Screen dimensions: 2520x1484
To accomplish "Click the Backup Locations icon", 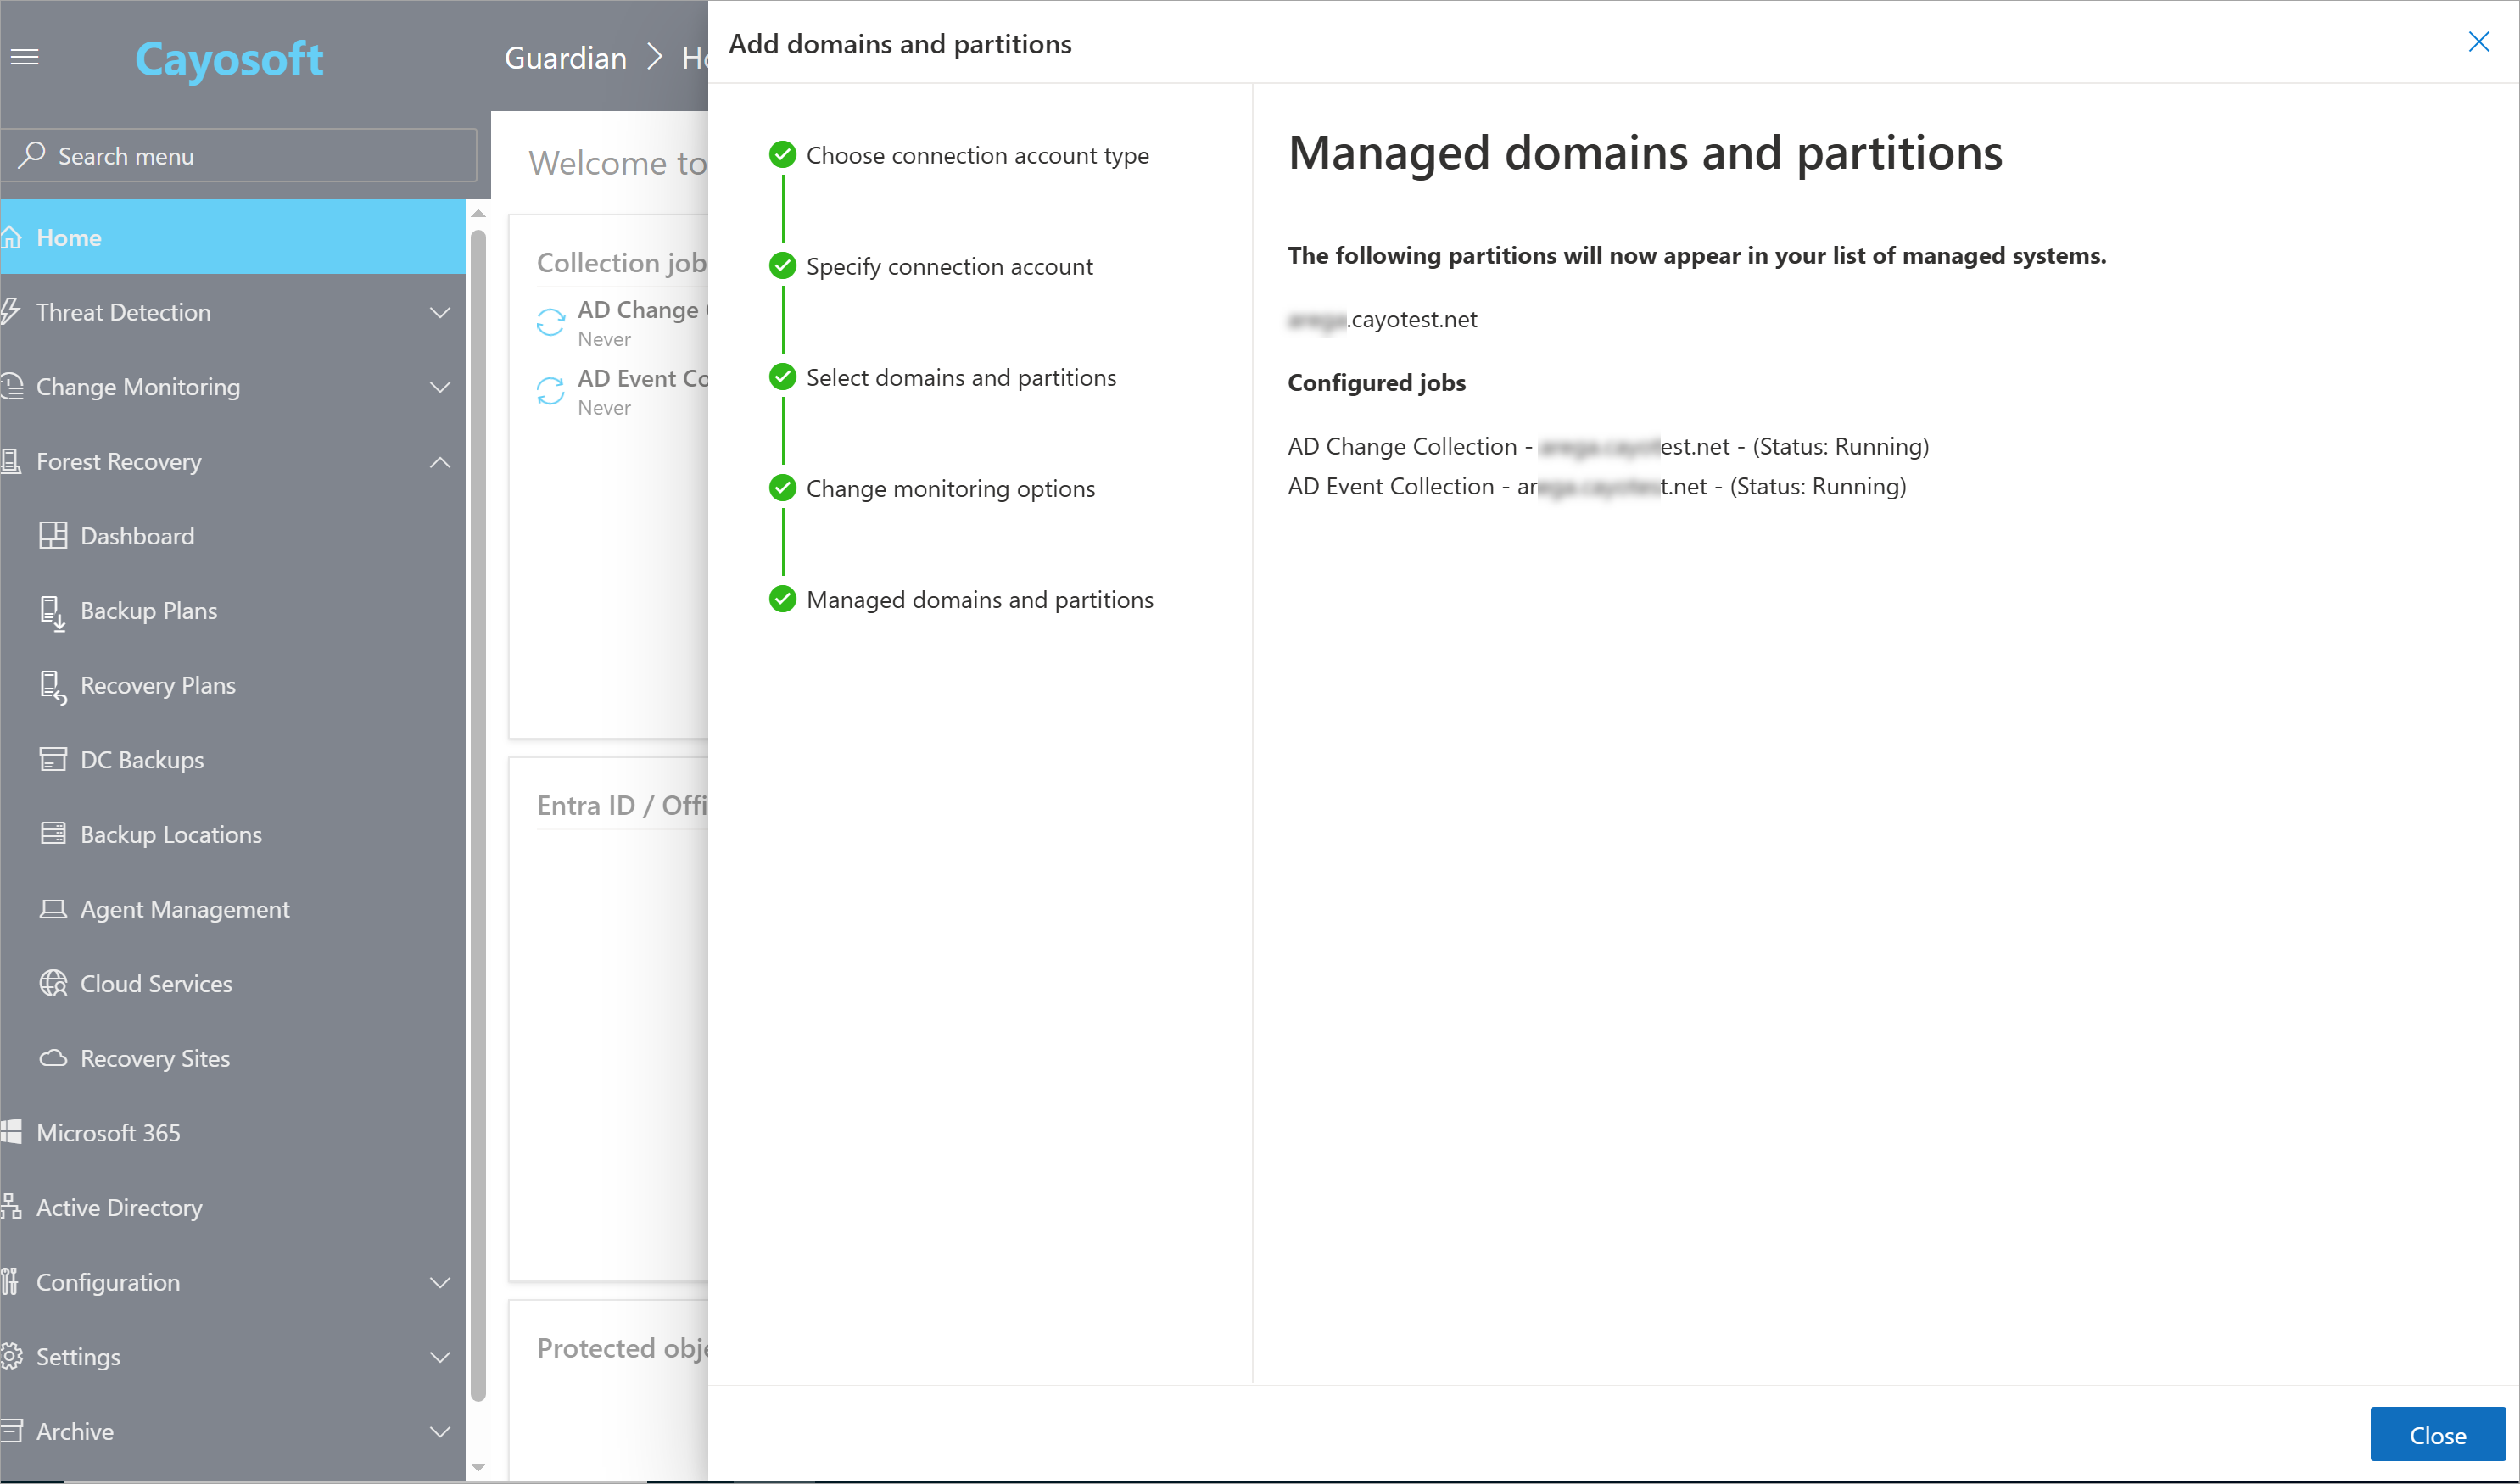I will pos(53,834).
